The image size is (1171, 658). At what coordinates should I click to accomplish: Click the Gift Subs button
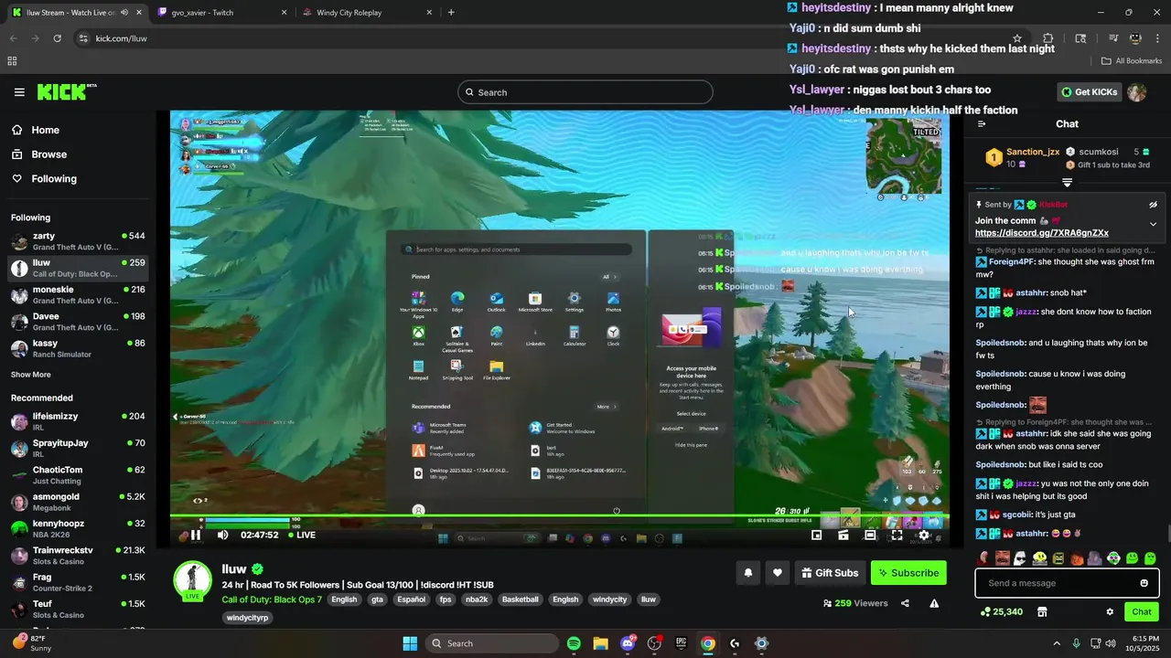coord(830,573)
